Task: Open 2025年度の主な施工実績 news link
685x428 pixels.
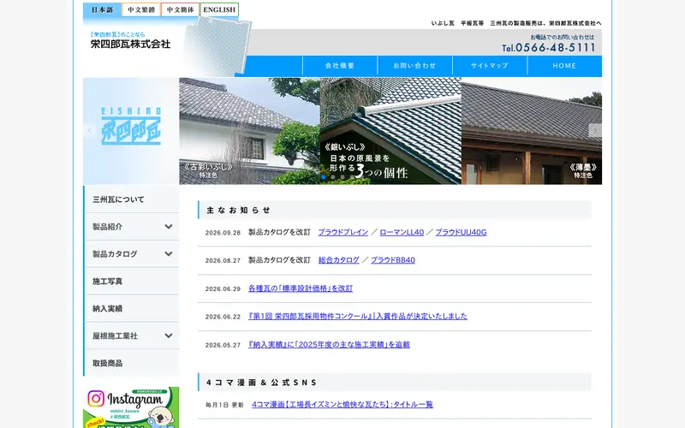Action: pyautogui.click(x=329, y=345)
